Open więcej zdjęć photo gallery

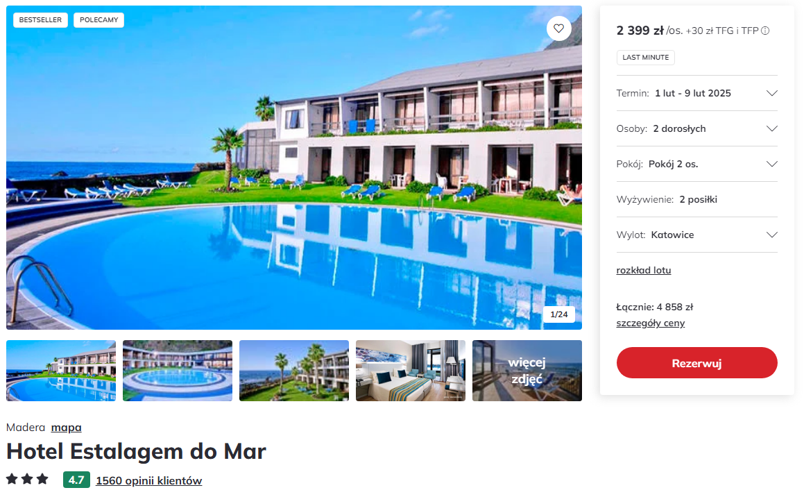pos(527,371)
